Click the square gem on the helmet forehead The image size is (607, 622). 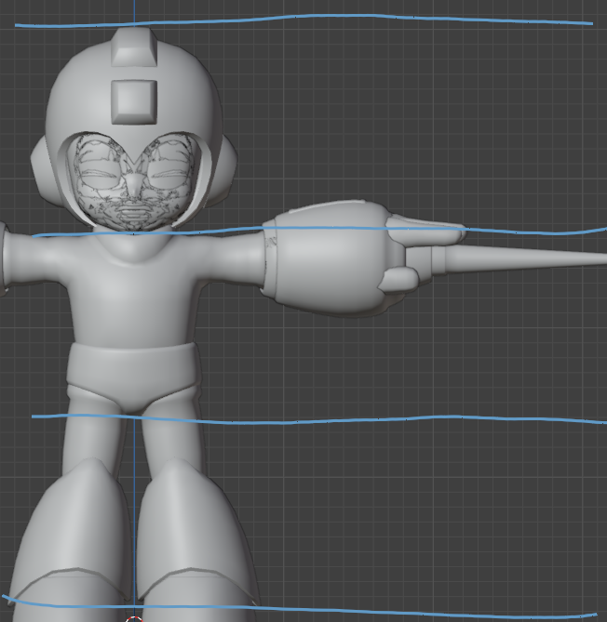pos(133,99)
